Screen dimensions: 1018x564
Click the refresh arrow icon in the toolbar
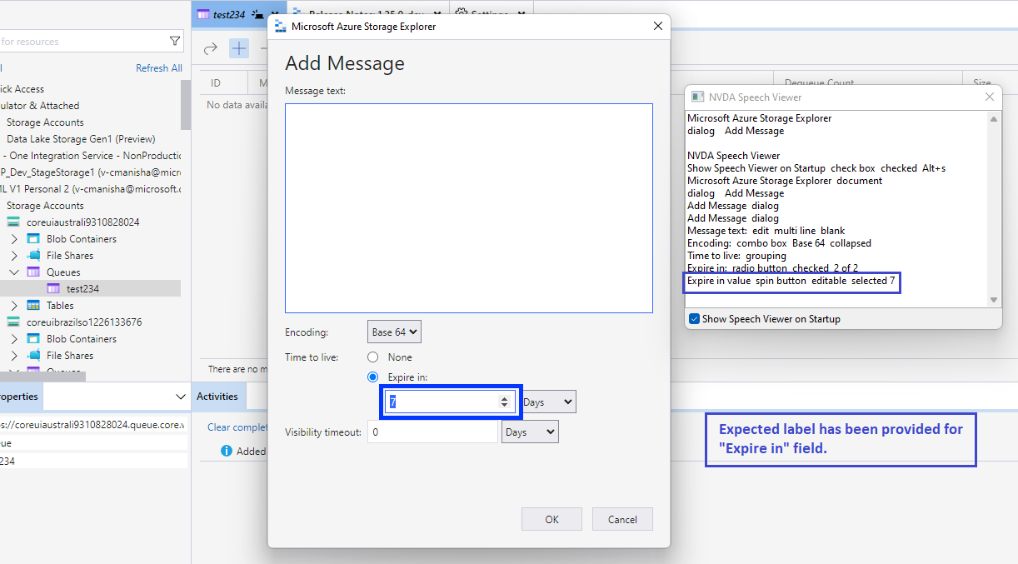pos(210,48)
